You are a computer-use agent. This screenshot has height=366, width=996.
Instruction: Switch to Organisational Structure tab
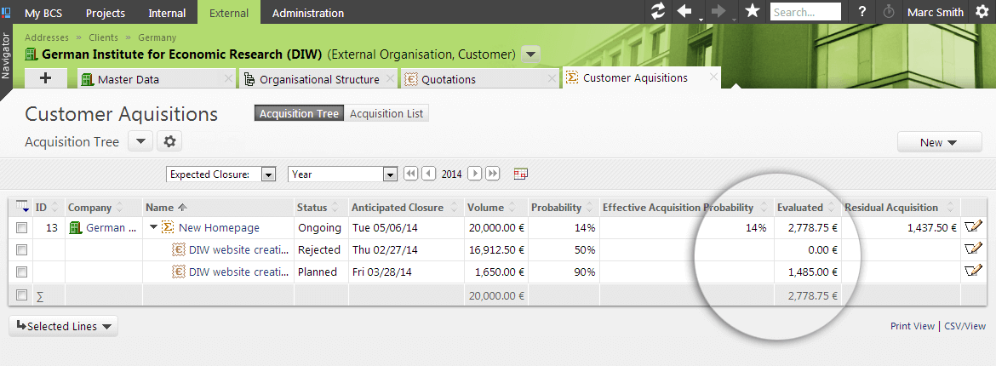coord(319,79)
